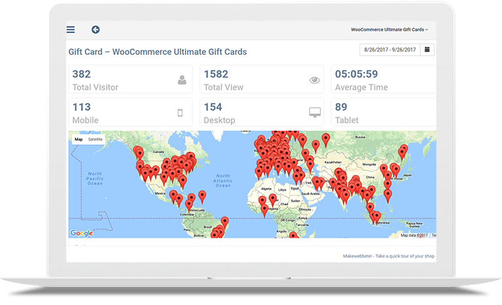The width and height of the screenshot is (502, 305).
Task: Click the Map data ©2017 attribution text
Action: click(414, 235)
